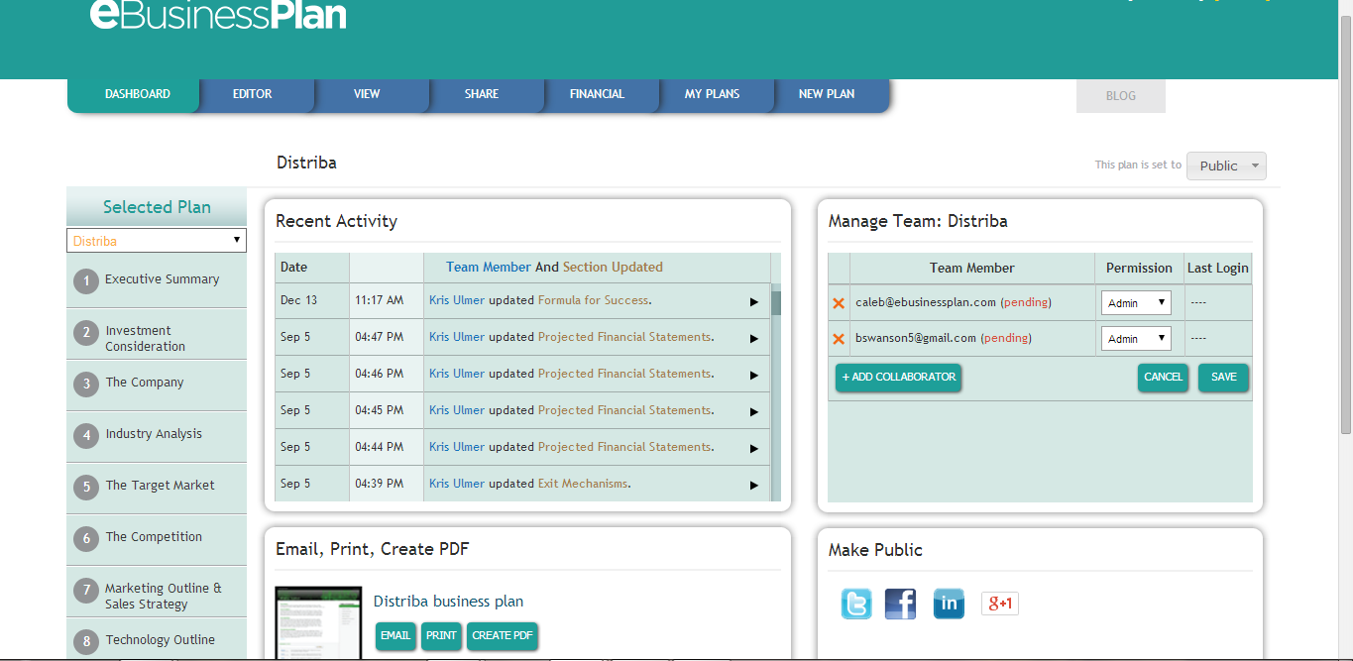1353x661 pixels.
Task: Click arrow beside Exit Mechanisms update
Action: tap(753, 485)
